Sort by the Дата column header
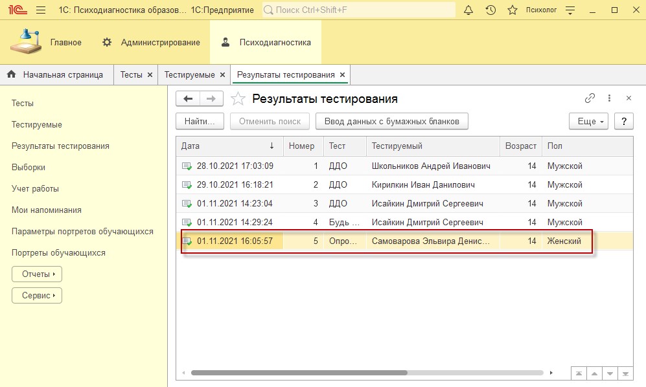 [x=229, y=146]
